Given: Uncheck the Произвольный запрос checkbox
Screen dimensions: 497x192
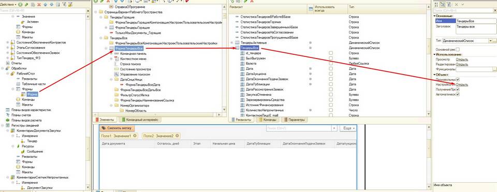Looking at the screenshot, I should pyautogui.click(x=458, y=80).
